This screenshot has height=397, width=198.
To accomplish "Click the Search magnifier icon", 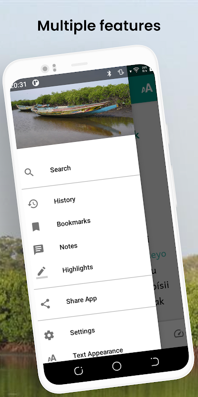I will point(29,172).
